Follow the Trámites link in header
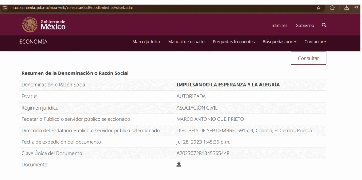This screenshot has height=180, width=362. point(279,25)
